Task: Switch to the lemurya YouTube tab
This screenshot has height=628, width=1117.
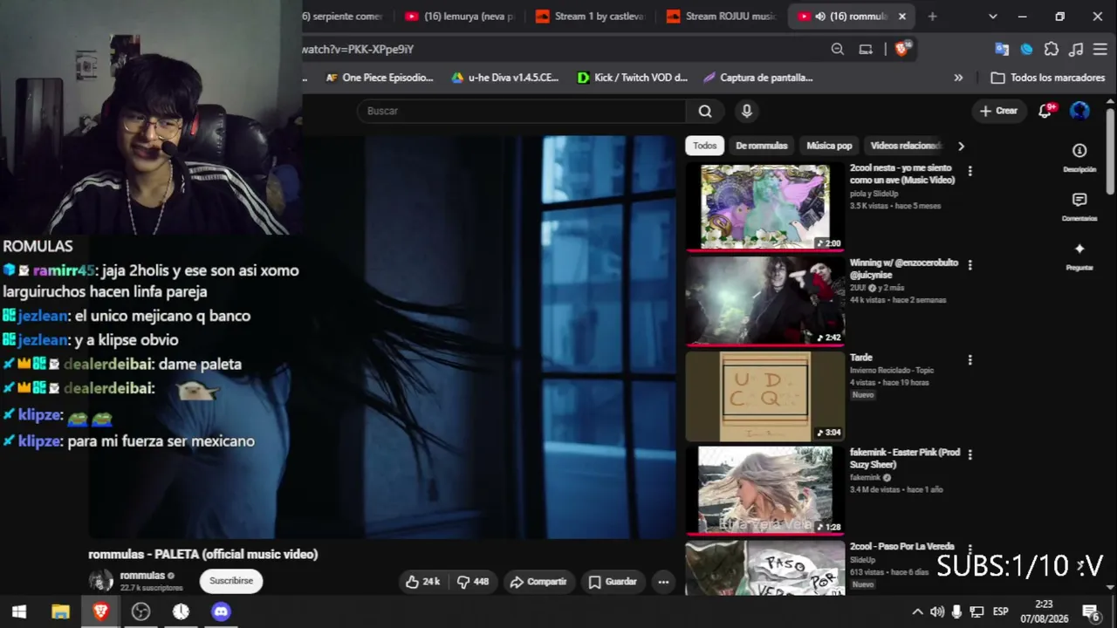Action: (x=461, y=16)
